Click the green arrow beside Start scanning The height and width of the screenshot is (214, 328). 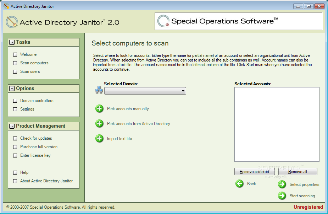(282, 196)
